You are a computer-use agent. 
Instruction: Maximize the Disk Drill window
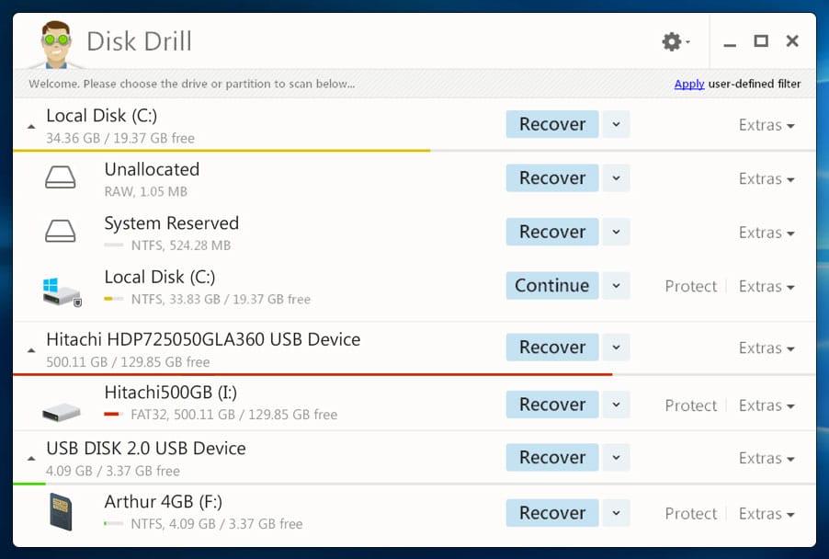pyautogui.click(x=760, y=41)
